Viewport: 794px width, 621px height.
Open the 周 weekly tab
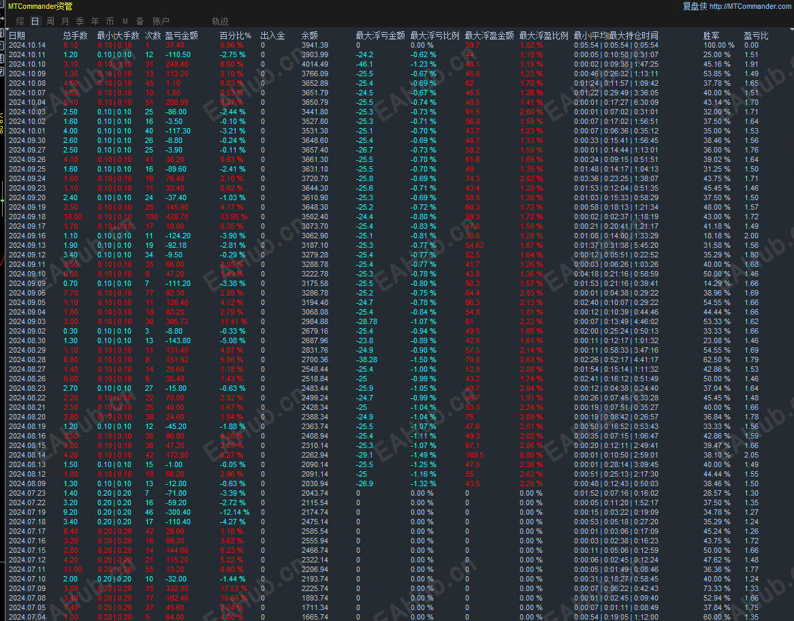(x=50, y=21)
